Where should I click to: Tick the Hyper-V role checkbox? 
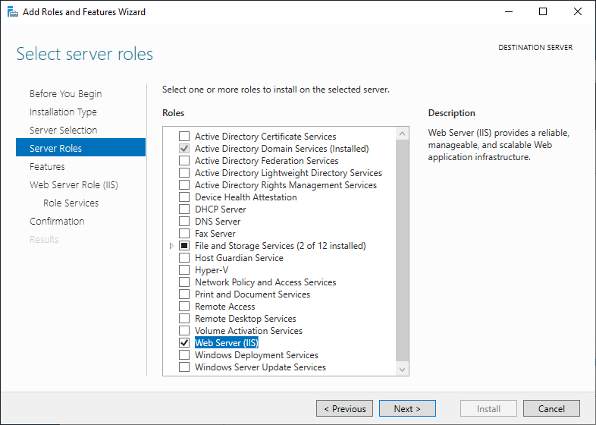tap(184, 270)
